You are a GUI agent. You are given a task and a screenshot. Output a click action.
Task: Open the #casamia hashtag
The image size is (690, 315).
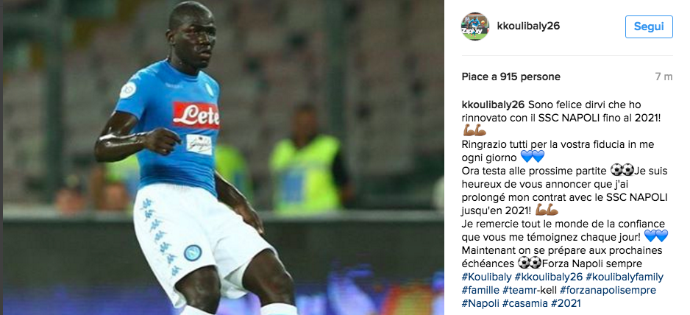[524, 303]
